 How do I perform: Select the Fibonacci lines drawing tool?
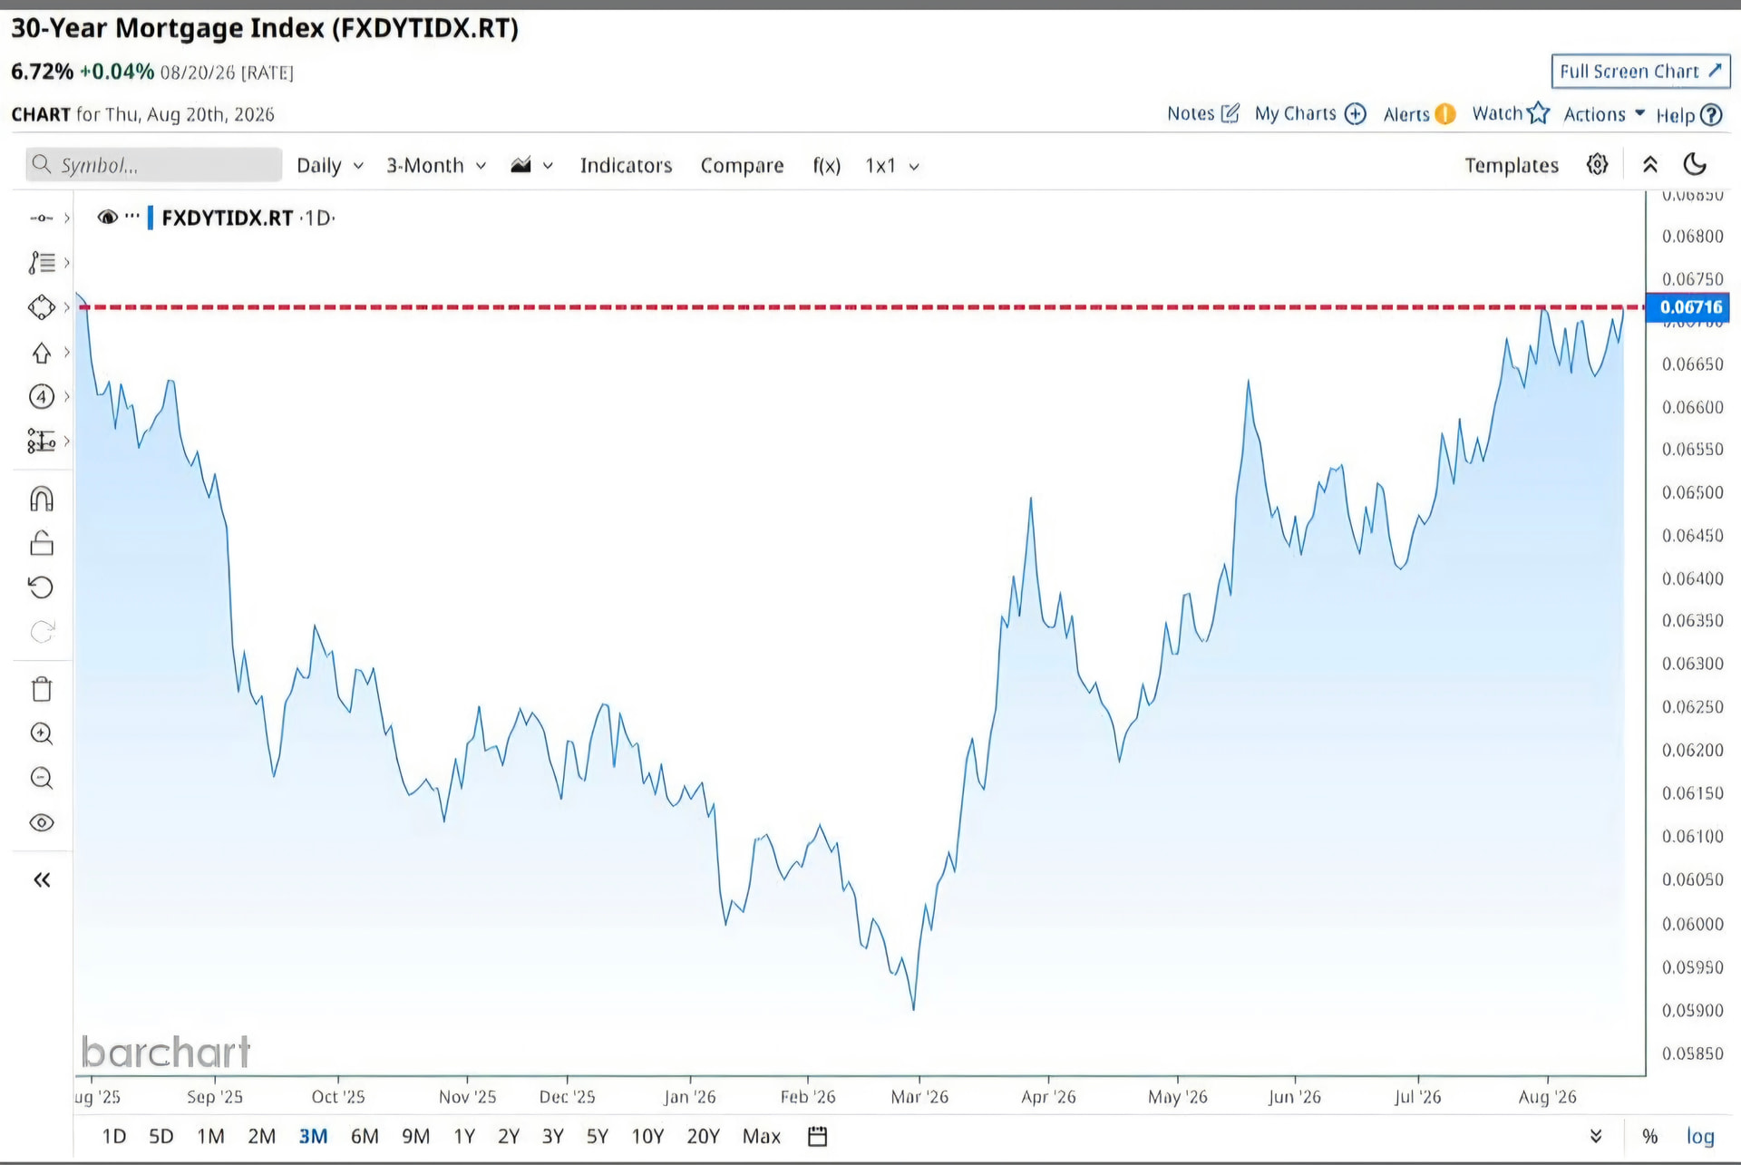point(42,263)
